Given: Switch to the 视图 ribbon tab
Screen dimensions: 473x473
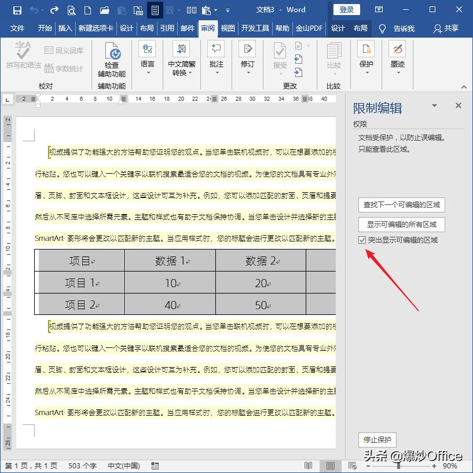Looking at the screenshot, I should click(x=228, y=27).
